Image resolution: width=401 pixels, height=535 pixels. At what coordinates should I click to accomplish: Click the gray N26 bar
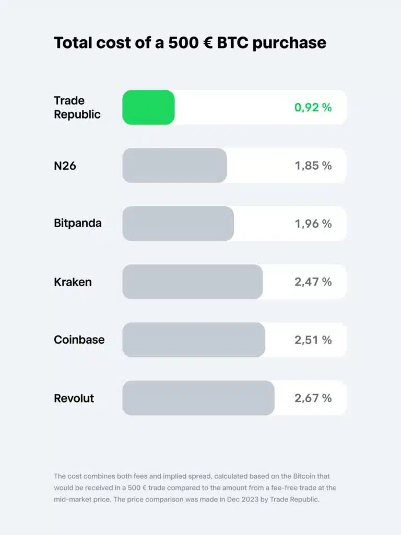(x=174, y=166)
